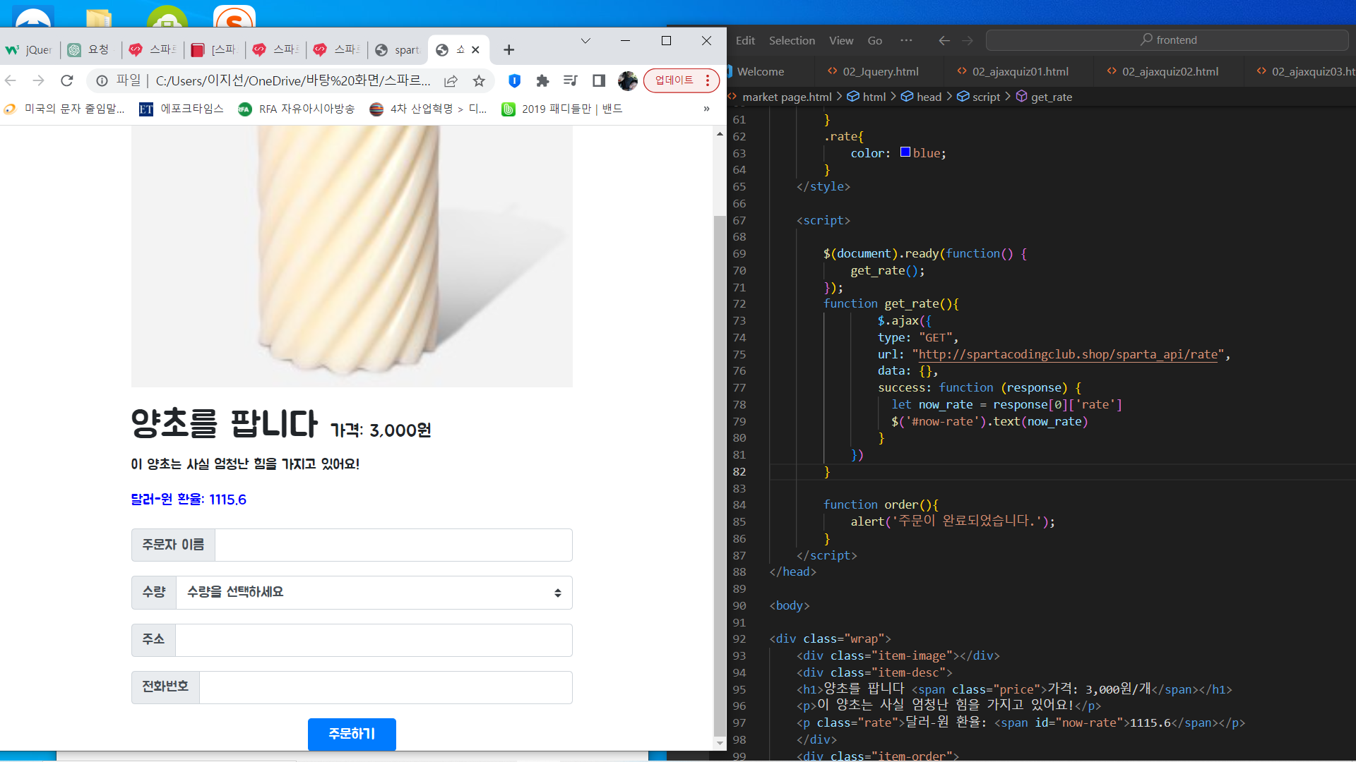Screen dimensions: 1356x762
Task: Open more VS Code menu items
Action: [906, 41]
